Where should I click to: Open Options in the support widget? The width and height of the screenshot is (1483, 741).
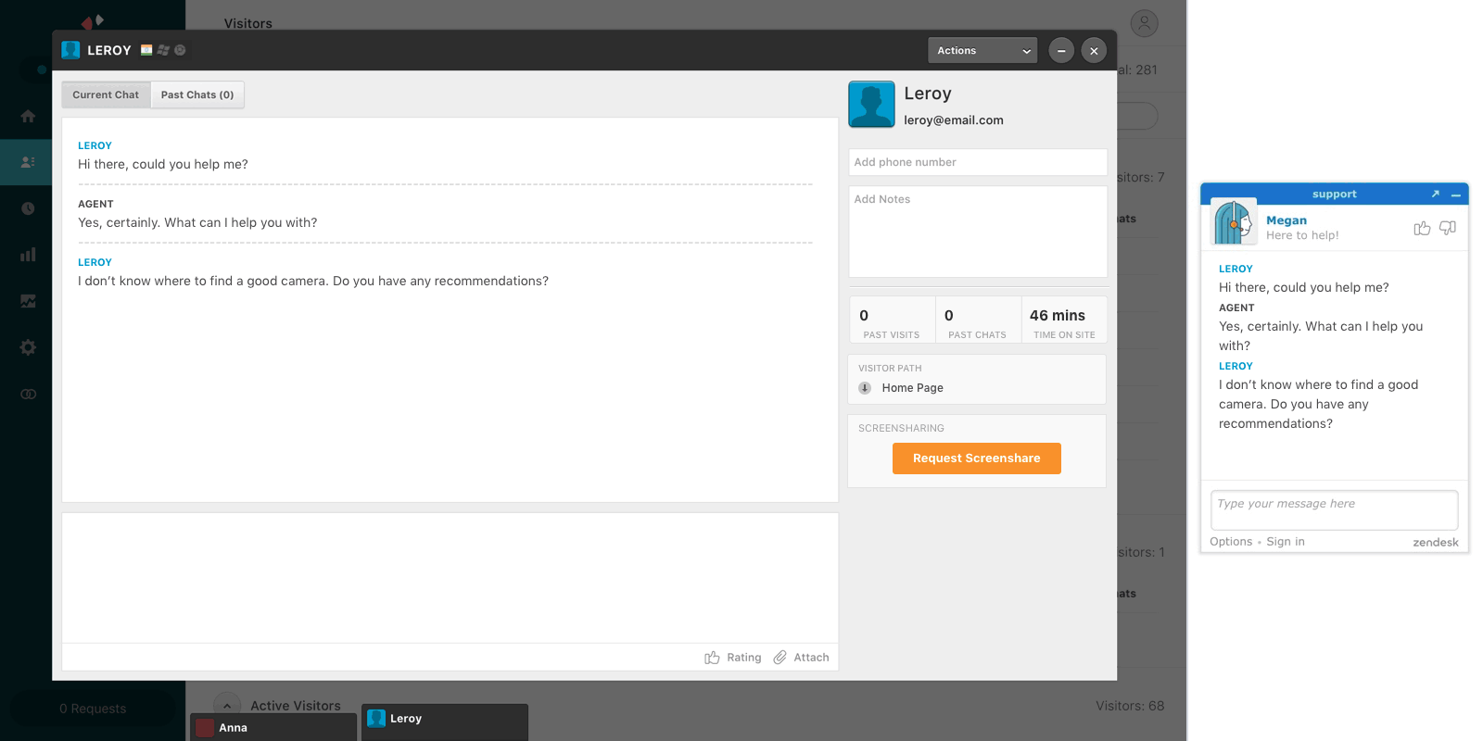click(1230, 542)
